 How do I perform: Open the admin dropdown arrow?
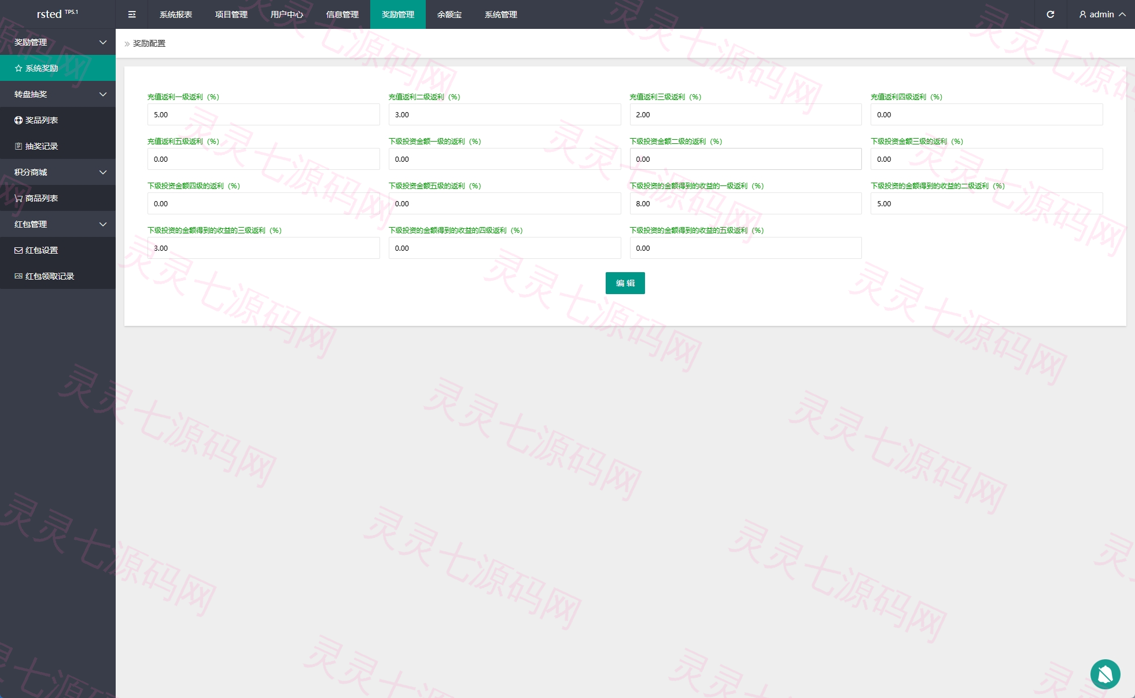click(1122, 14)
